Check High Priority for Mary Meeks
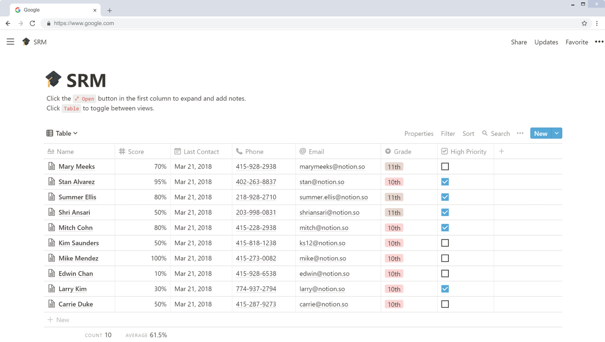605x342 pixels. [445, 166]
